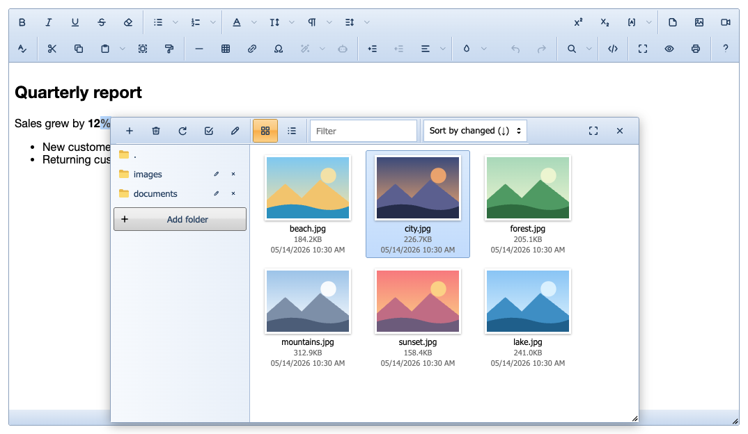The image size is (748, 434).
Task: Expand font family dropdown arrow
Action: [254, 22]
